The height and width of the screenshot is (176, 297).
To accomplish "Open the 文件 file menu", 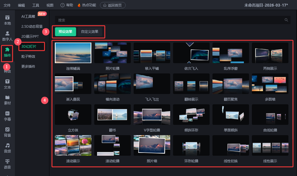I will click(7, 5).
